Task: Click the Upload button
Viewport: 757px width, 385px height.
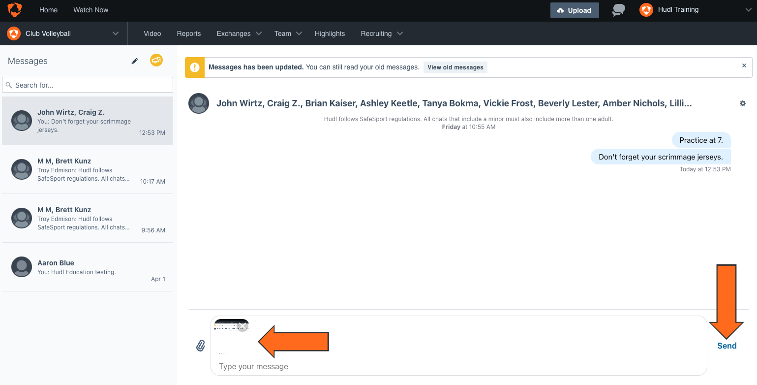Action: (x=575, y=10)
